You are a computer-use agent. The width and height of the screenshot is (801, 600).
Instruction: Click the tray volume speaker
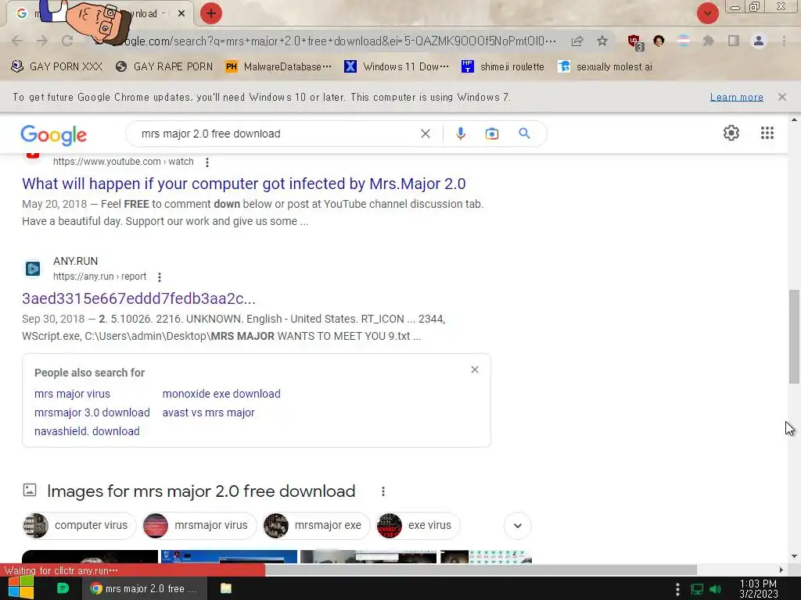715,589
